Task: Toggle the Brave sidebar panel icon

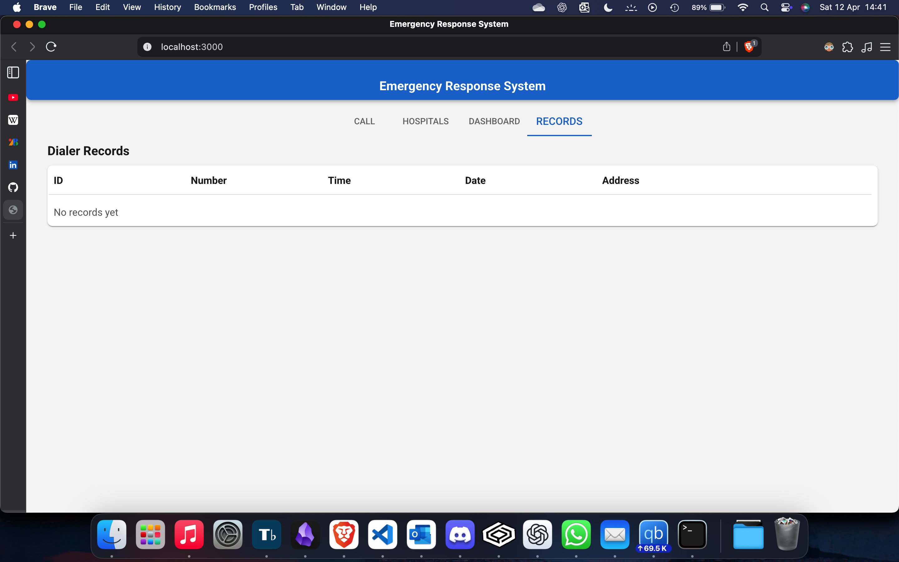Action: (x=13, y=72)
